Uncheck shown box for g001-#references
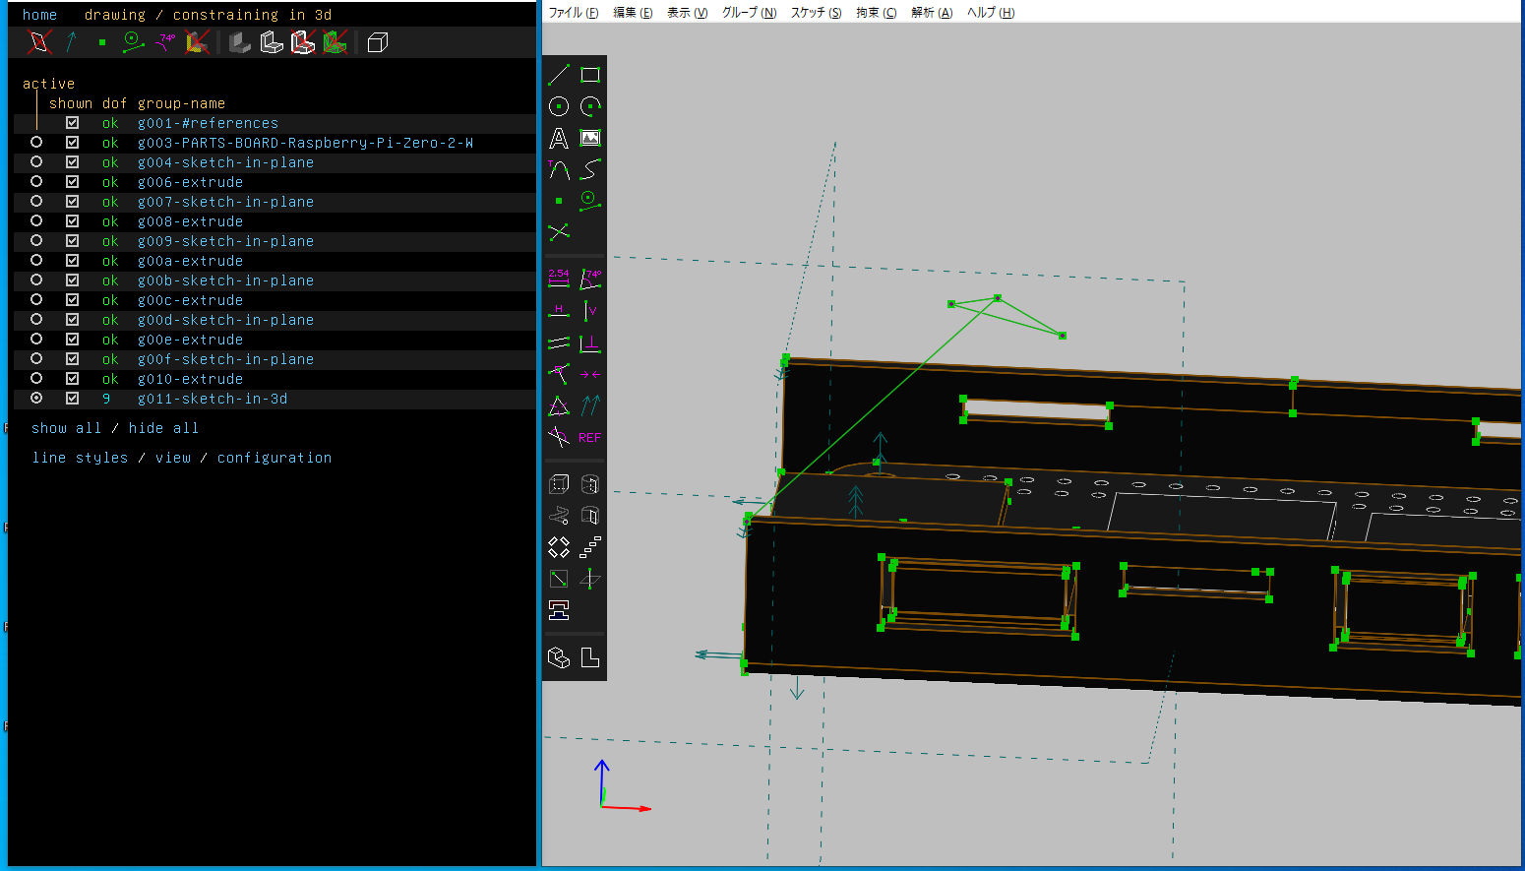Viewport: 1525px width, 871px height. pyautogui.click(x=72, y=123)
